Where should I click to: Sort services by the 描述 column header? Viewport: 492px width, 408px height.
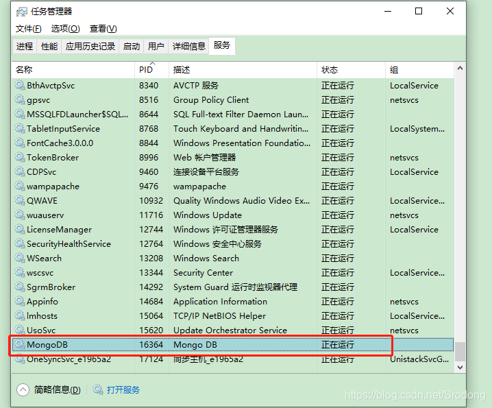(243, 70)
